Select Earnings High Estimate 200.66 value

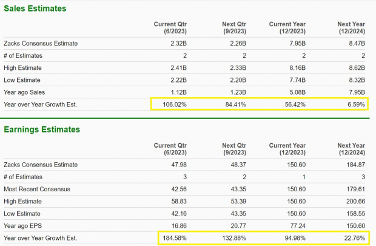click(354, 200)
